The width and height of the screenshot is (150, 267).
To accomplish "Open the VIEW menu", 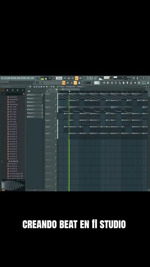I will pyautogui.click(x=19, y=78).
